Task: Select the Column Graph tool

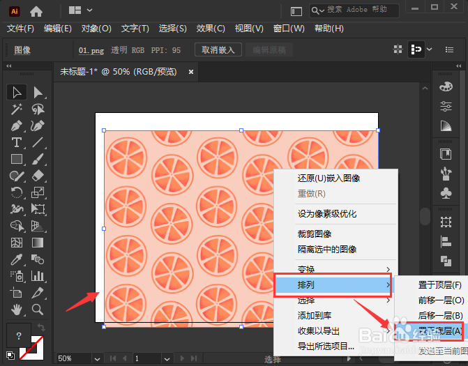Action: click(x=38, y=276)
